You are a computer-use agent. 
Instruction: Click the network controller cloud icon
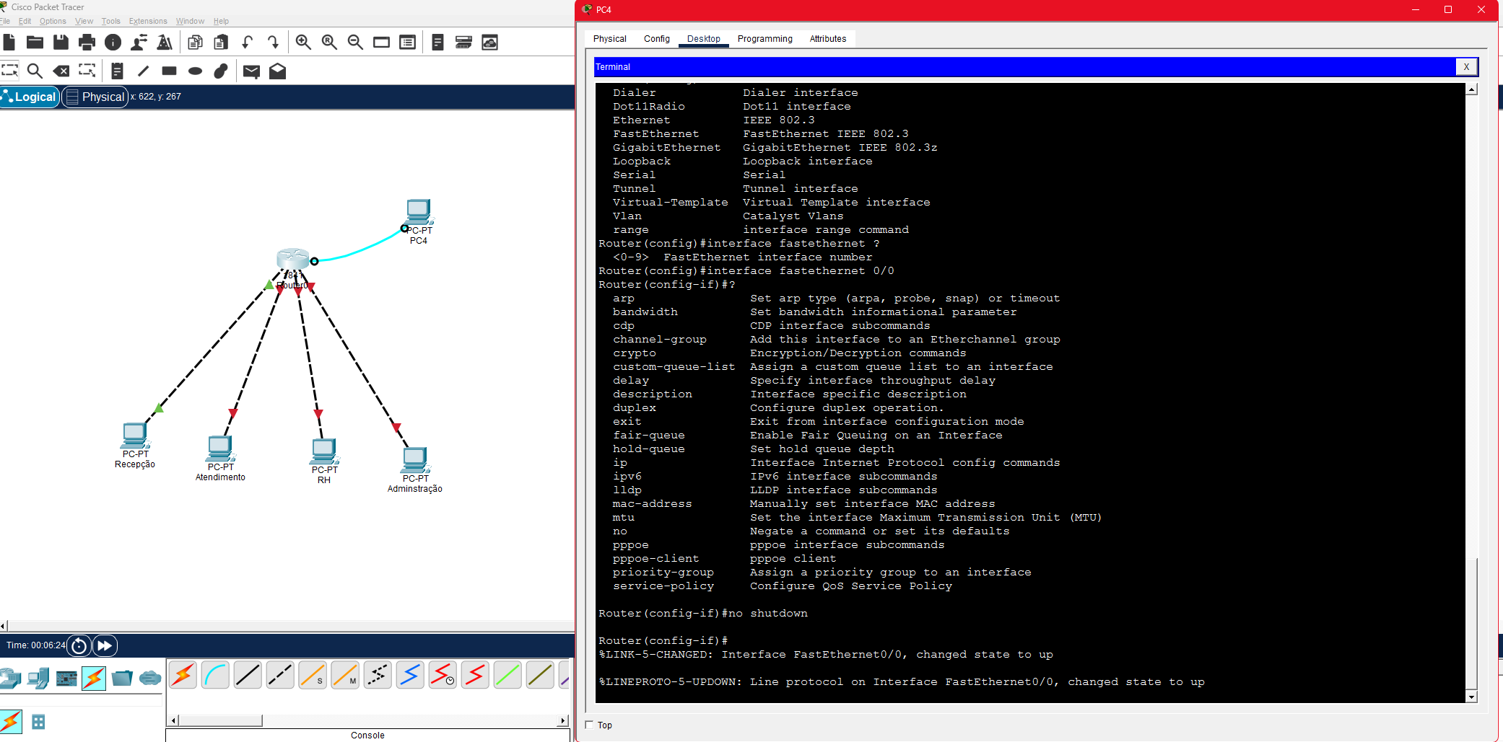coord(489,43)
